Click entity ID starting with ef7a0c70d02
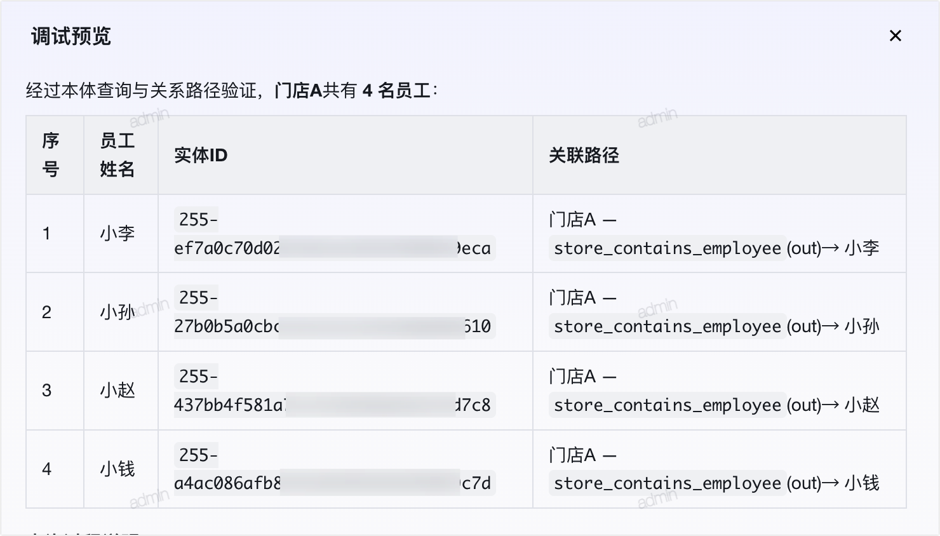The image size is (940, 536). point(334,234)
